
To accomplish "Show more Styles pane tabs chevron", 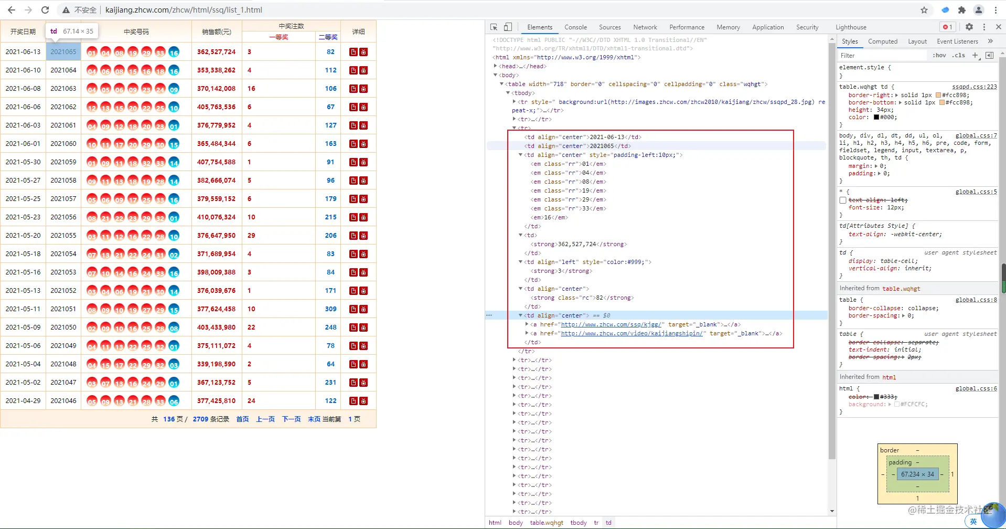I will tap(990, 41).
